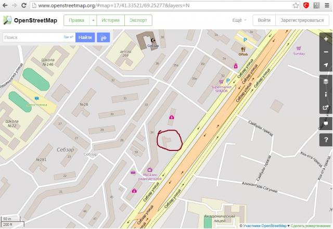Click the Зарегистрироваться button
This screenshot has width=333, height=229.
click(302, 20)
